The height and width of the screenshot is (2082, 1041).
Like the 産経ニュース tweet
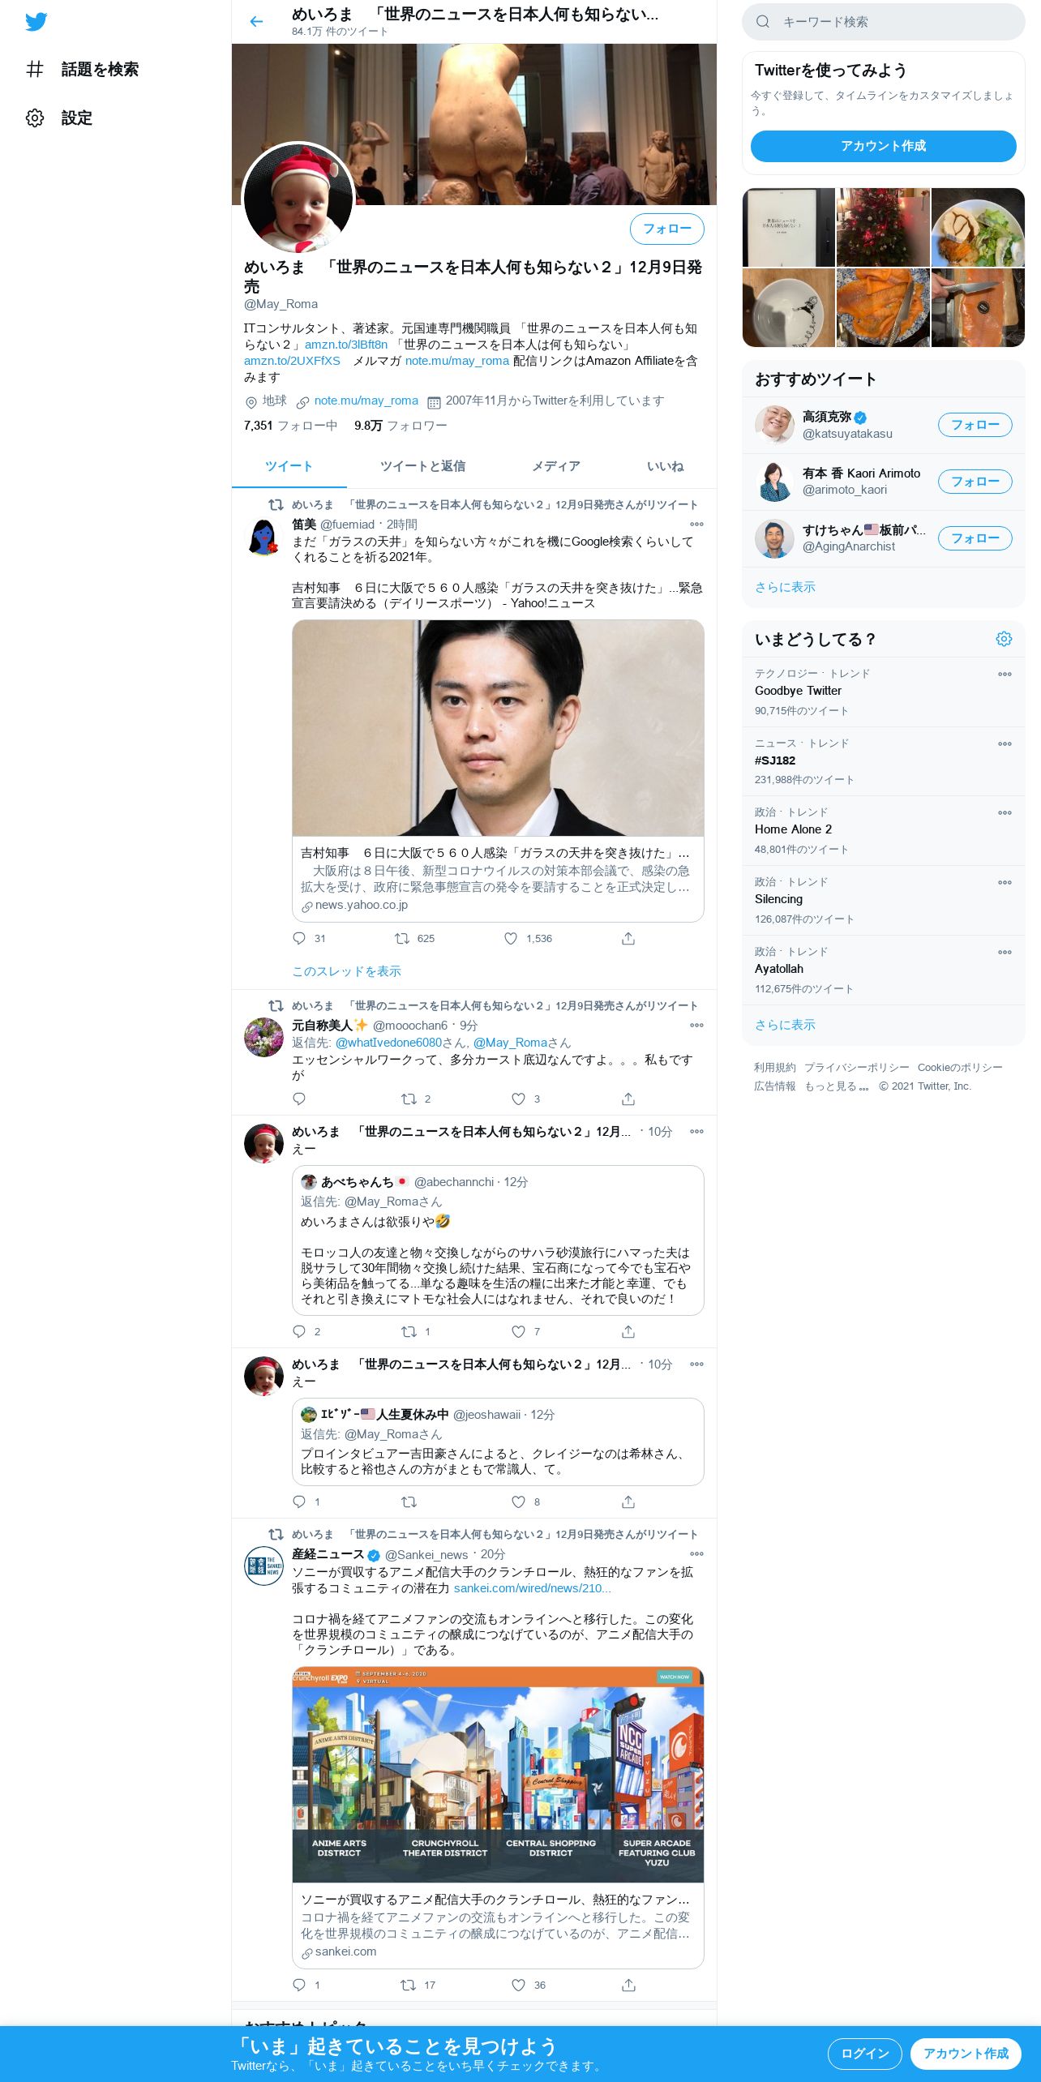[x=518, y=1985]
